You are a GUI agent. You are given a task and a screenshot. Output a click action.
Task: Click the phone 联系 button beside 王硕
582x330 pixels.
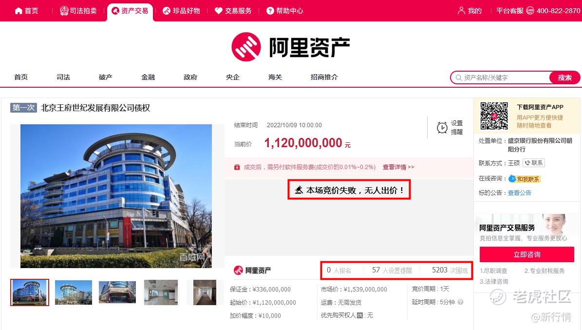(x=533, y=163)
